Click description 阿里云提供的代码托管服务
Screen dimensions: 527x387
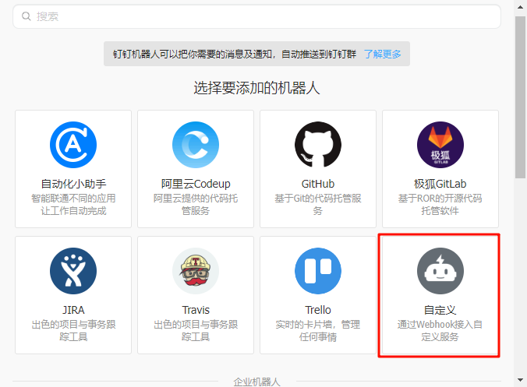tap(196, 205)
